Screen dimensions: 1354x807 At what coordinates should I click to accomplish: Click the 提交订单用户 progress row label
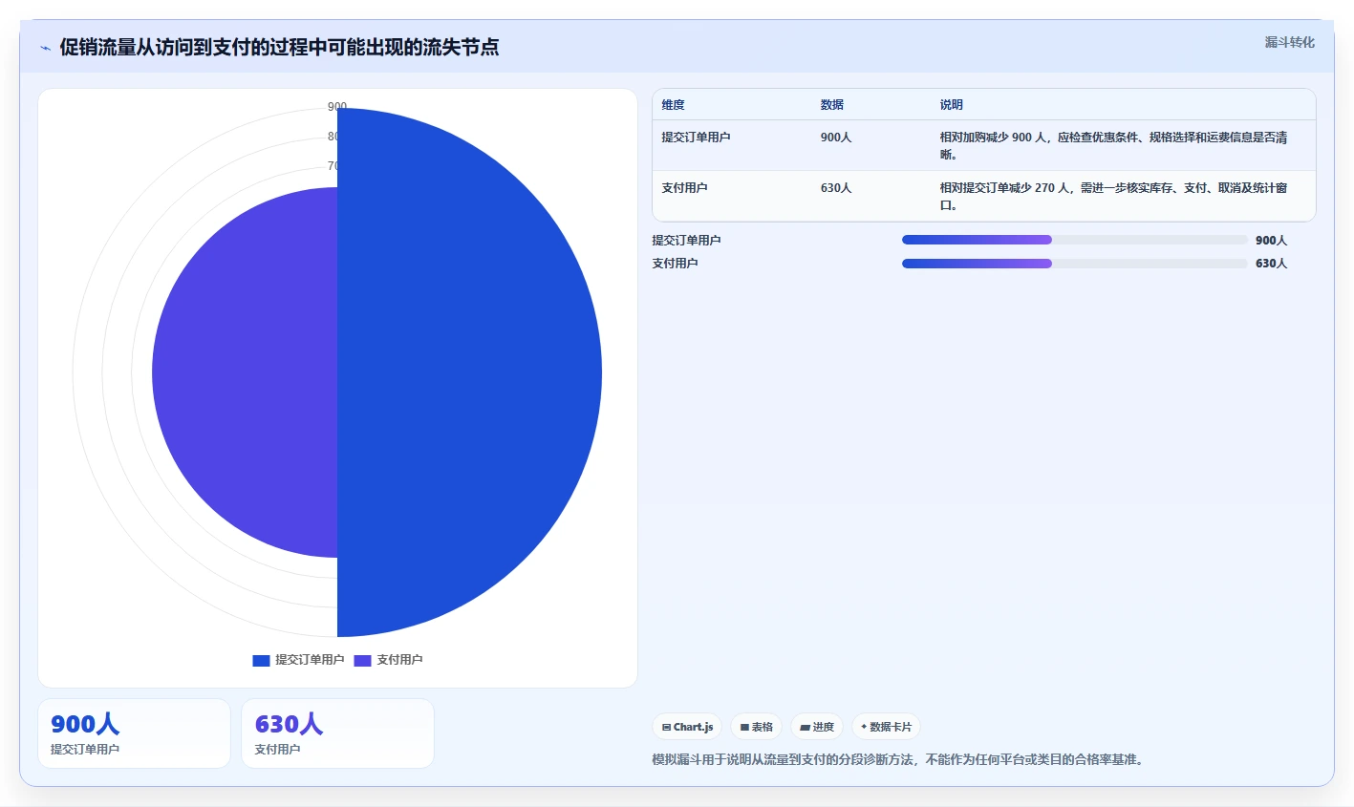pos(686,241)
